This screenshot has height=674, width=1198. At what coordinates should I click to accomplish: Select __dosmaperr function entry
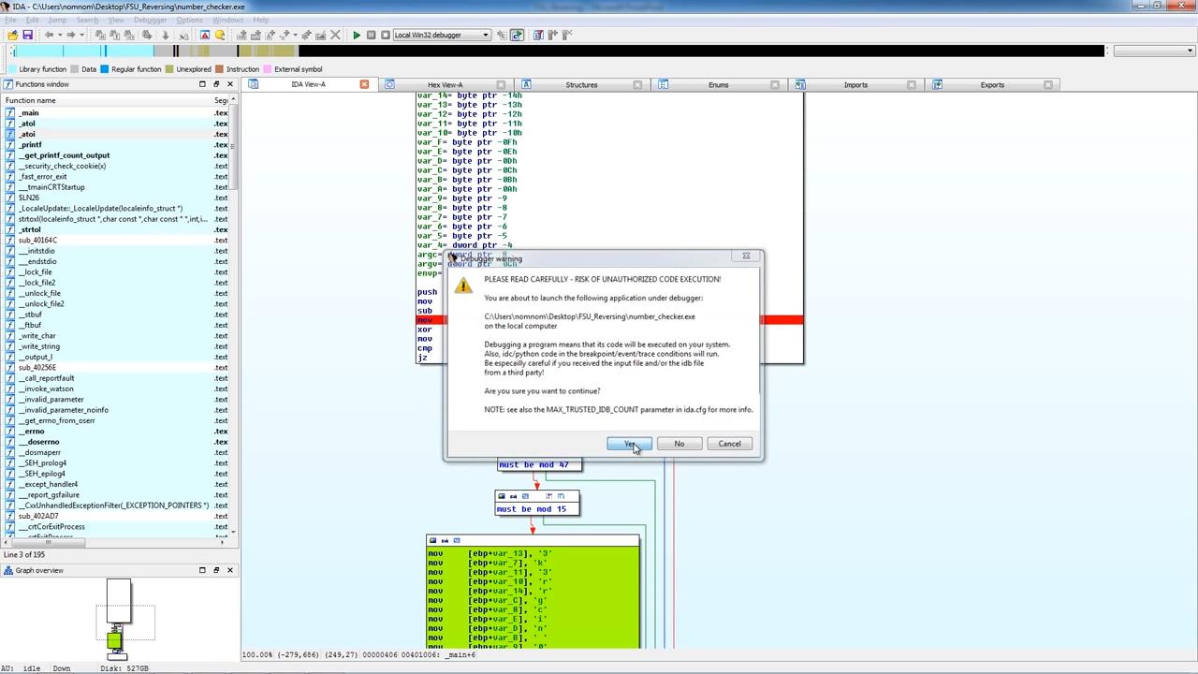pyautogui.click(x=116, y=452)
